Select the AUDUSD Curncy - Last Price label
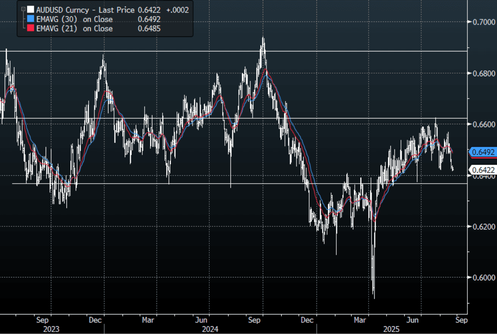Screen dimensions: 497x334 [x=85, y=10]
